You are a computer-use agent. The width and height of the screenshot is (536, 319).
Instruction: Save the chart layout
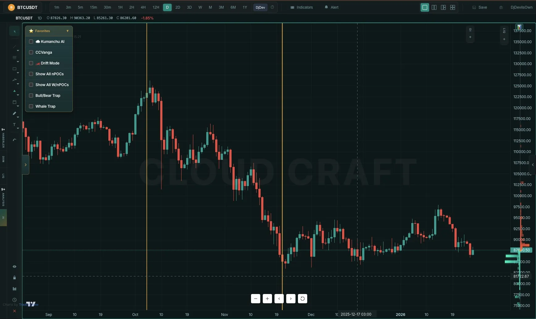(x=480, y=7)
